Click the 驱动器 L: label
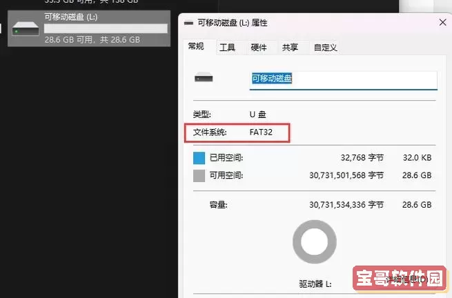 tap(315, 284)
